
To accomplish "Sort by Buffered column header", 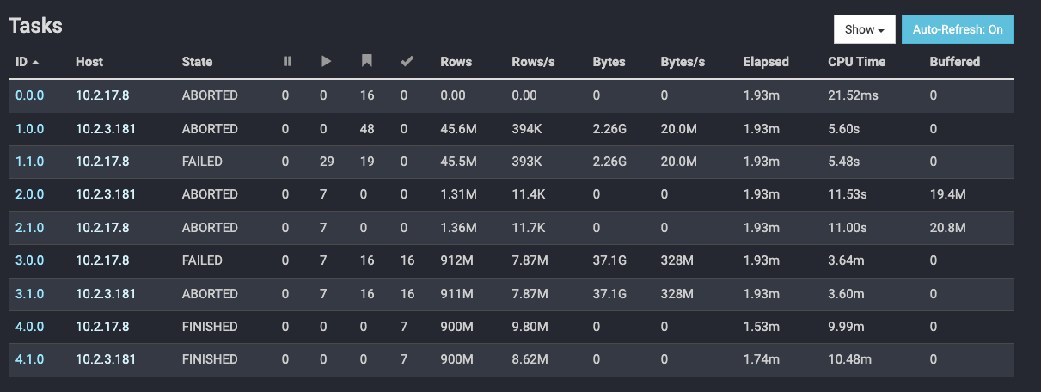I will click(x=955, y=62).
